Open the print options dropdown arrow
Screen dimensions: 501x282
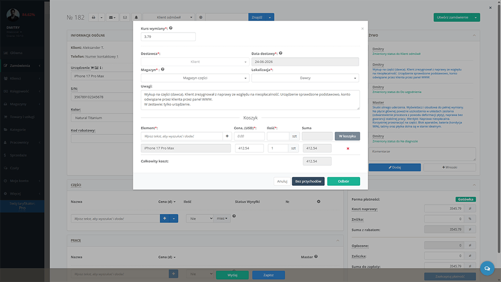(101, 17)
